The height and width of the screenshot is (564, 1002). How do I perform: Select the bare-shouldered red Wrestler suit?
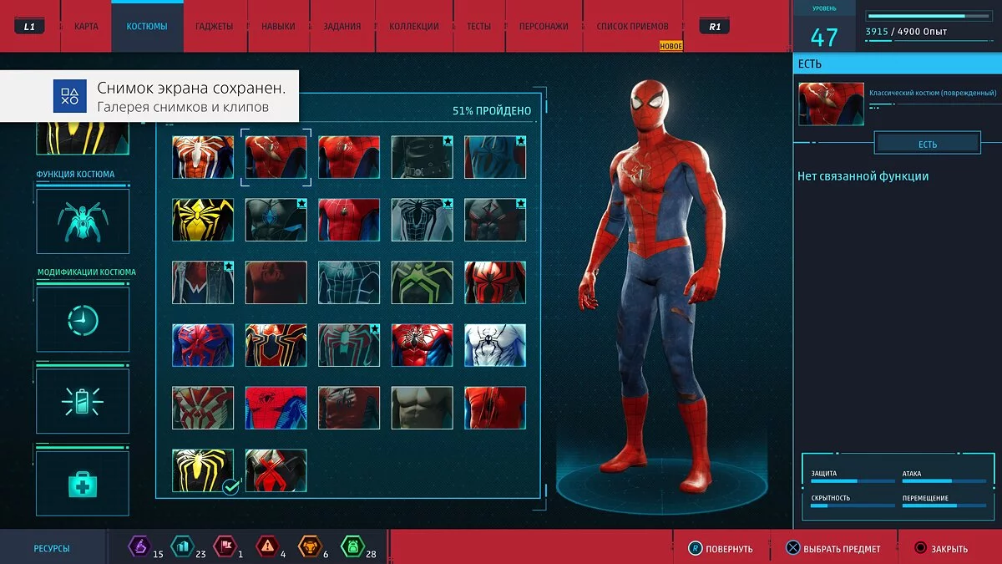coord(276,282)
